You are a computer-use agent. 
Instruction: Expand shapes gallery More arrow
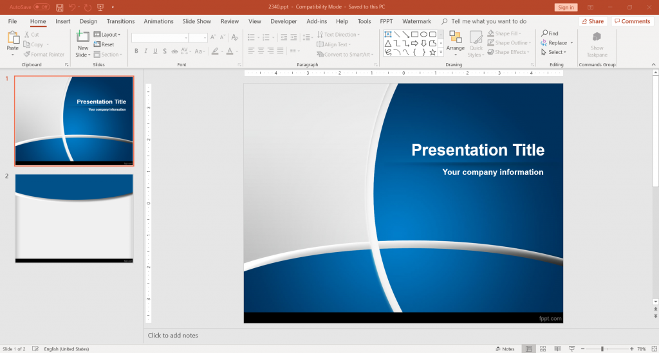coord(440,52)
